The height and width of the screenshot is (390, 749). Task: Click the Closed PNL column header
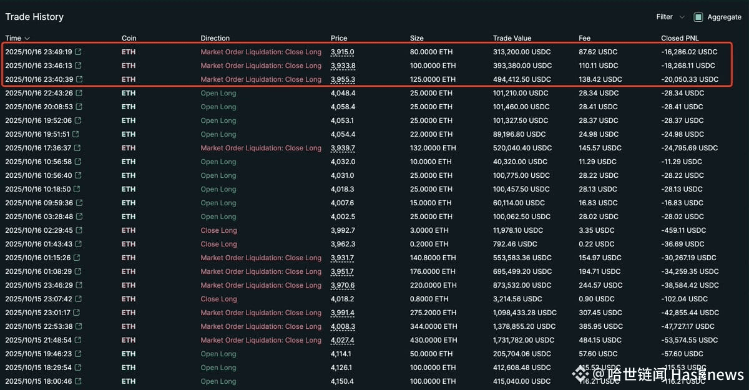click(x=680, y=38)
